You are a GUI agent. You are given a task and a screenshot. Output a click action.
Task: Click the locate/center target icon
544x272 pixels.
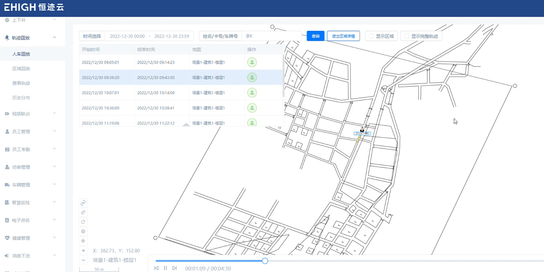[83, 241]
